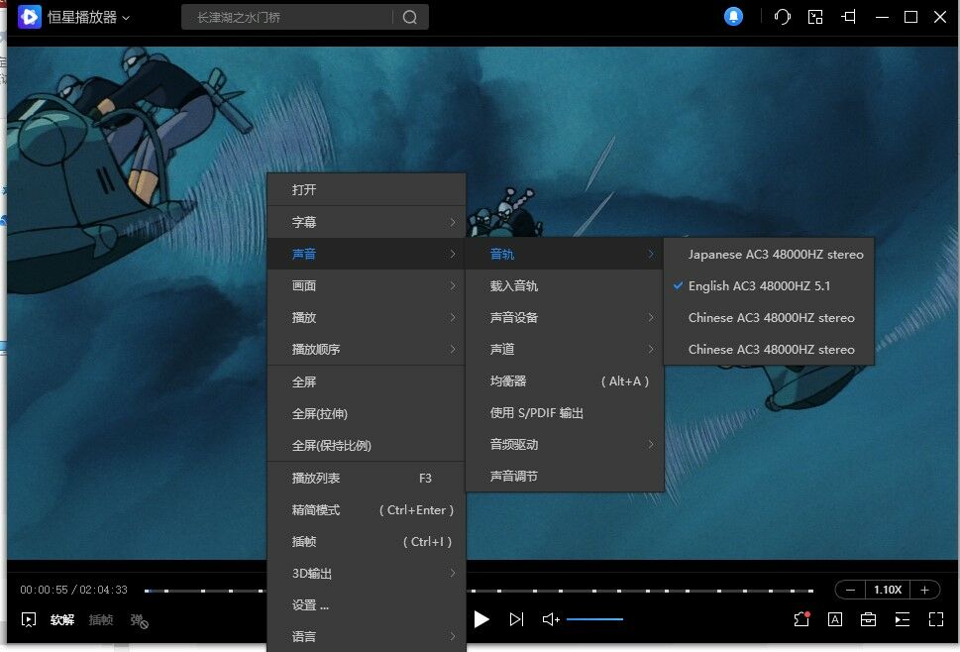Toggle the 弹 danmaku button
Image resolution: width=960 pixels, height=652 pixels.
point(138,620)
